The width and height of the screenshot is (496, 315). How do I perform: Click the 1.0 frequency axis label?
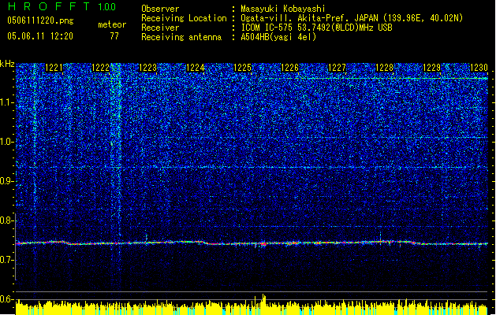coord(6,142)
